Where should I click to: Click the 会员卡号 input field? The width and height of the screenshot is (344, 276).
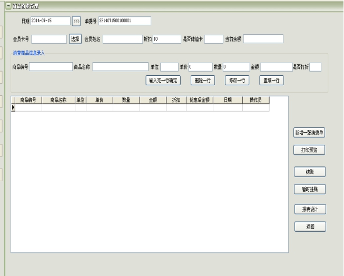[49, 38]
